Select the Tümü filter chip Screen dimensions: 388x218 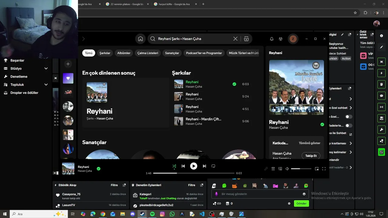89,53
